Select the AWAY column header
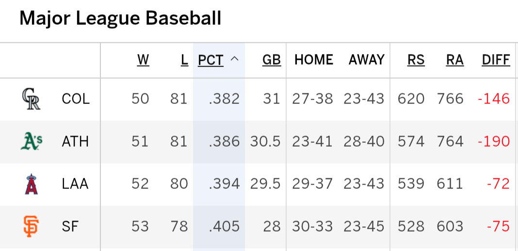 click(x=367, y=60)
